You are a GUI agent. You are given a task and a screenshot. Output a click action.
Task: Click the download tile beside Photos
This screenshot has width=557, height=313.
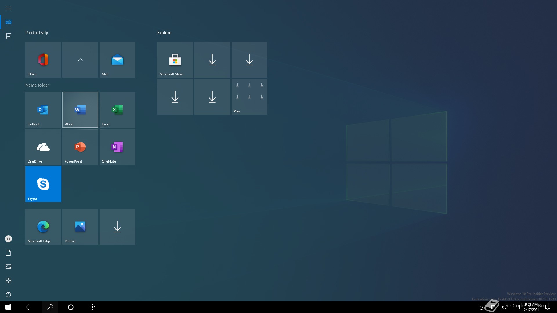(x=117, y=227)
